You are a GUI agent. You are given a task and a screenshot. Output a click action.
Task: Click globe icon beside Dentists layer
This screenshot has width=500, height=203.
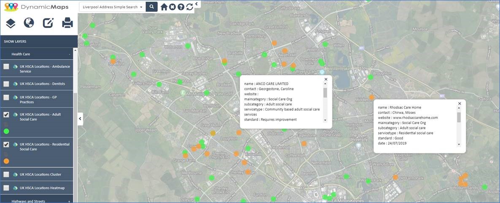pyautogui.click(x=15, y=84)
